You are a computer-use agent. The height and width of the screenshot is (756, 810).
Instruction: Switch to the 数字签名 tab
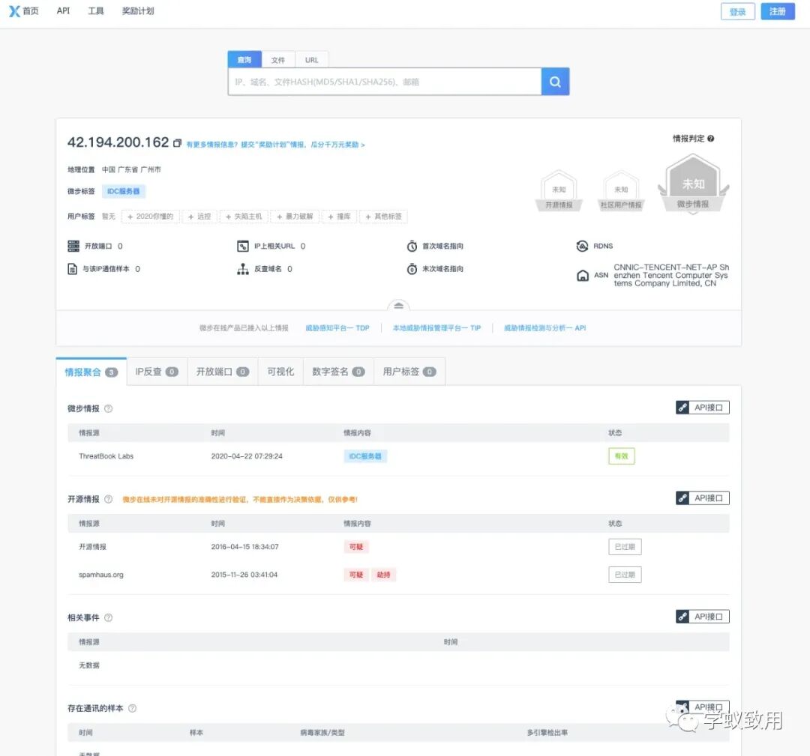tap(338, 372)
